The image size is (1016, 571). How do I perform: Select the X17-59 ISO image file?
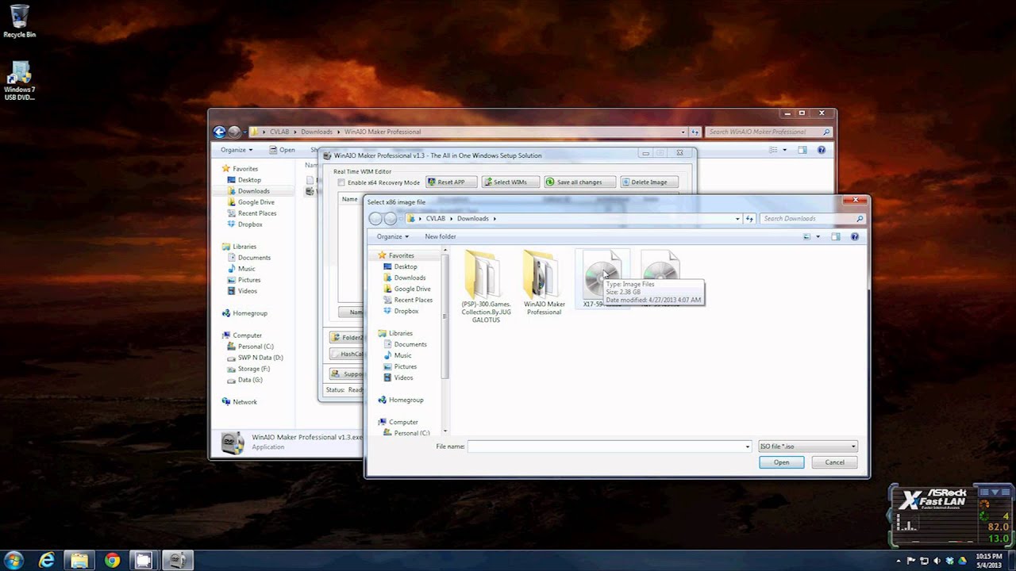(602, 278)
